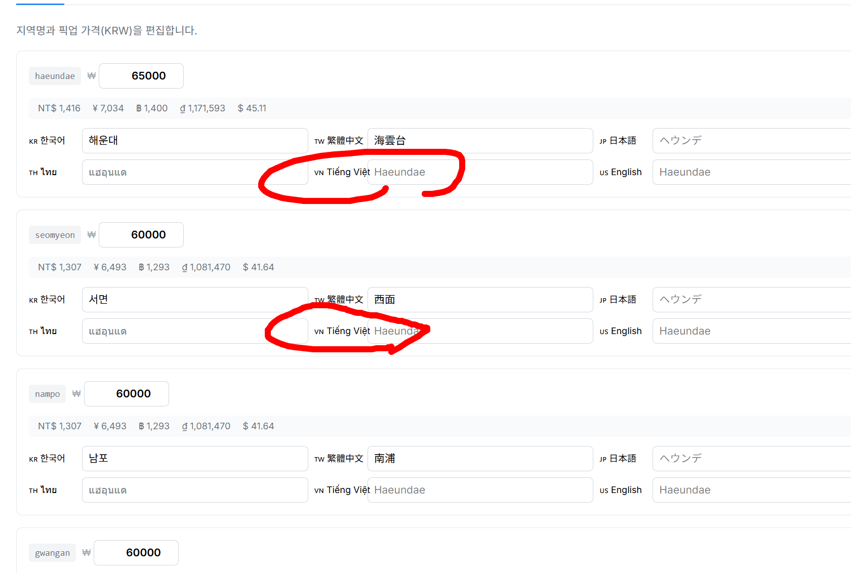This screenshot has height=573, width=851.
Task: Click the Japanese name field in haeundae card
Action: coord(751,141)
